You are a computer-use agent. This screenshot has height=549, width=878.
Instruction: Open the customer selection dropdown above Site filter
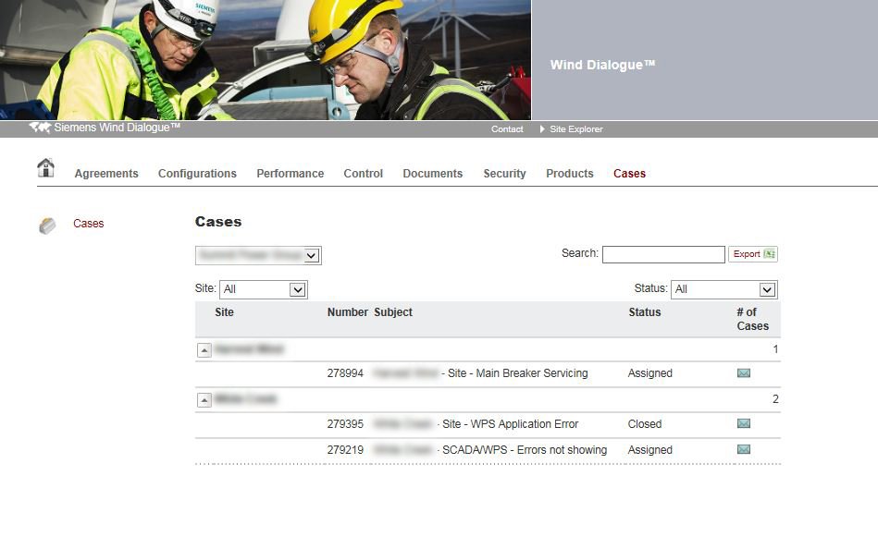pos(258,255)
